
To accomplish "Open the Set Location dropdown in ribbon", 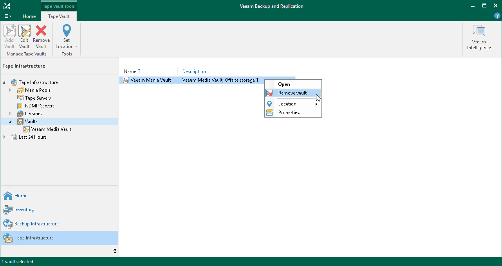I will 67,37.
